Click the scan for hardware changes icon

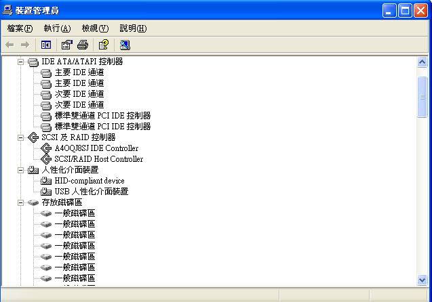[x=125, y=45]
